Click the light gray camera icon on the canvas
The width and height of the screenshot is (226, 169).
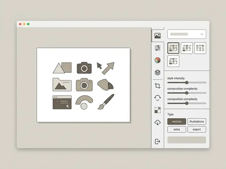[84, 85]
